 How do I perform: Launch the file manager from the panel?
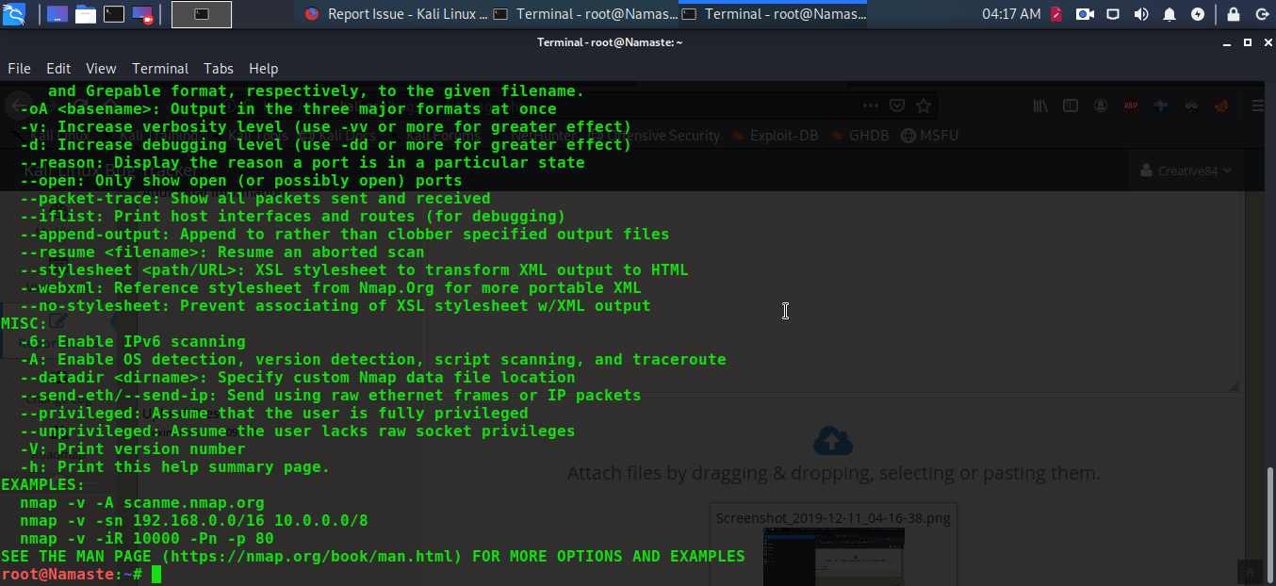click(86, 14)
